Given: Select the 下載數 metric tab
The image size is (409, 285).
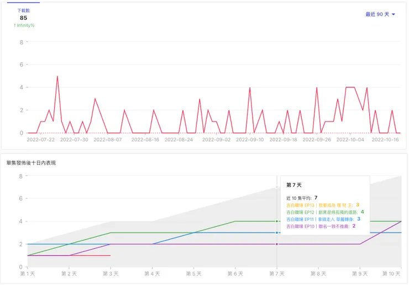Looking at the screenshot, I should pos(23,10).
